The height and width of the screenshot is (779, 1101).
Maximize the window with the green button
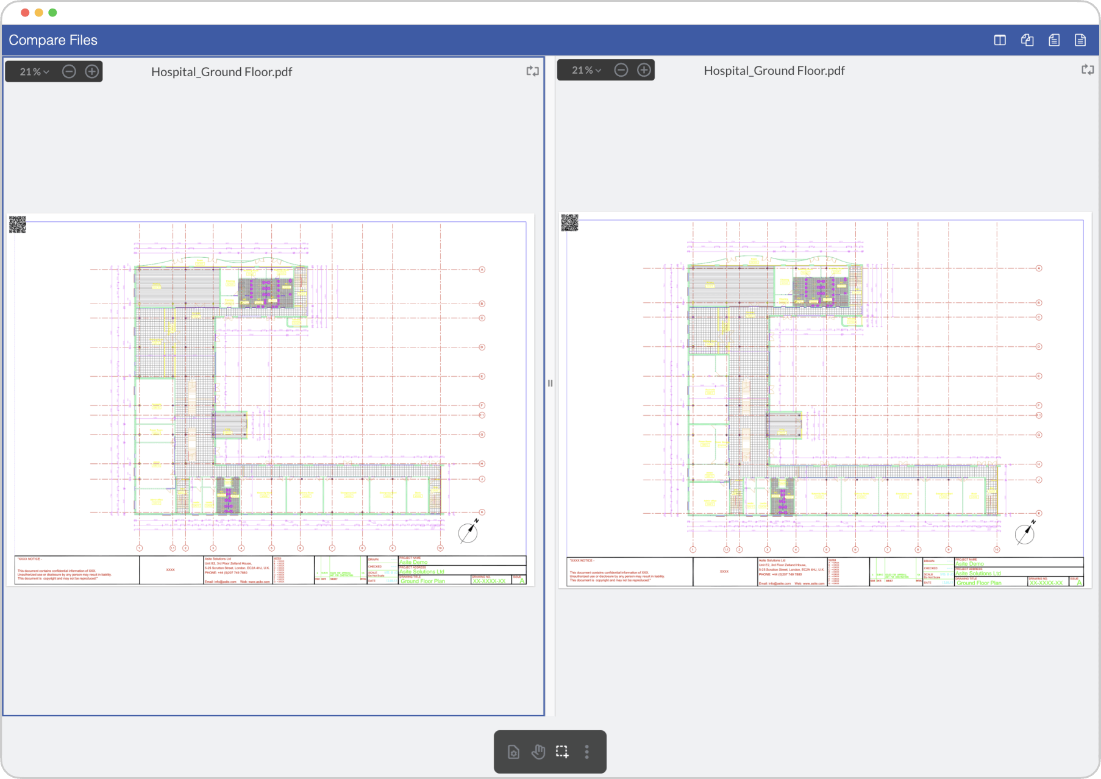tap(53, 12)
